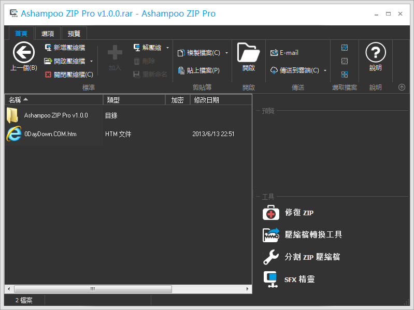Screen dimensions: 414x310
Task: Upload with 傳送到雲端(C)
Action: [295, 70]
